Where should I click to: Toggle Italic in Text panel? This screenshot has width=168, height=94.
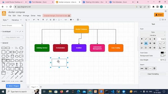click(146, 39)
